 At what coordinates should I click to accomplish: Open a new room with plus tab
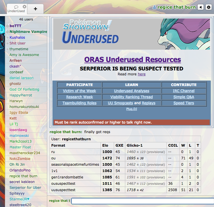pos(35,9)
